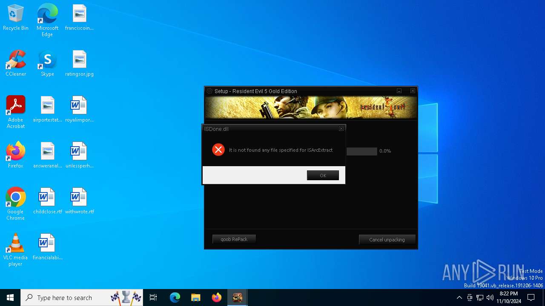Screen dimensions: 545x306
Task: Click the red error icon in ISDone.dll dialog
Action: click(x=218, y=150)
